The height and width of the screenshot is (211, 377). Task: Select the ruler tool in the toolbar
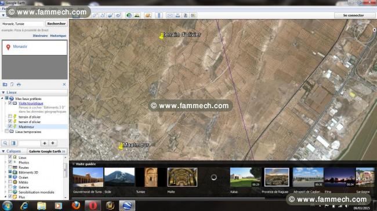click(159, 16)
